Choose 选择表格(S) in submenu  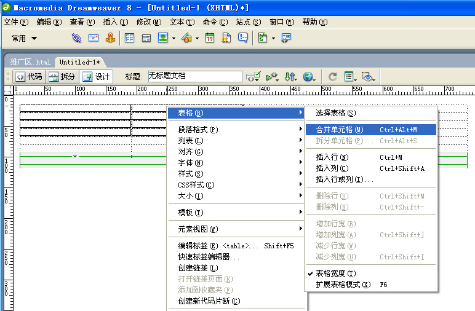click(371, 113)
